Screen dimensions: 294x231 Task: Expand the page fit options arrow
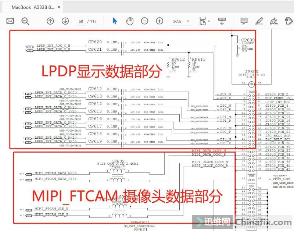[209, 21]
